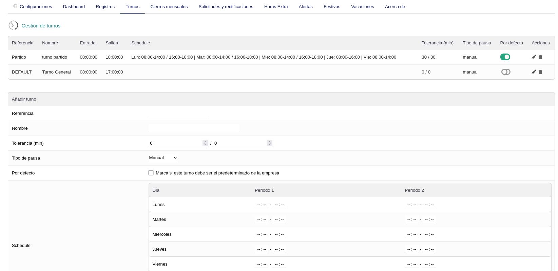Delete the Partido shift with trash icon

(x=540, y=57)
